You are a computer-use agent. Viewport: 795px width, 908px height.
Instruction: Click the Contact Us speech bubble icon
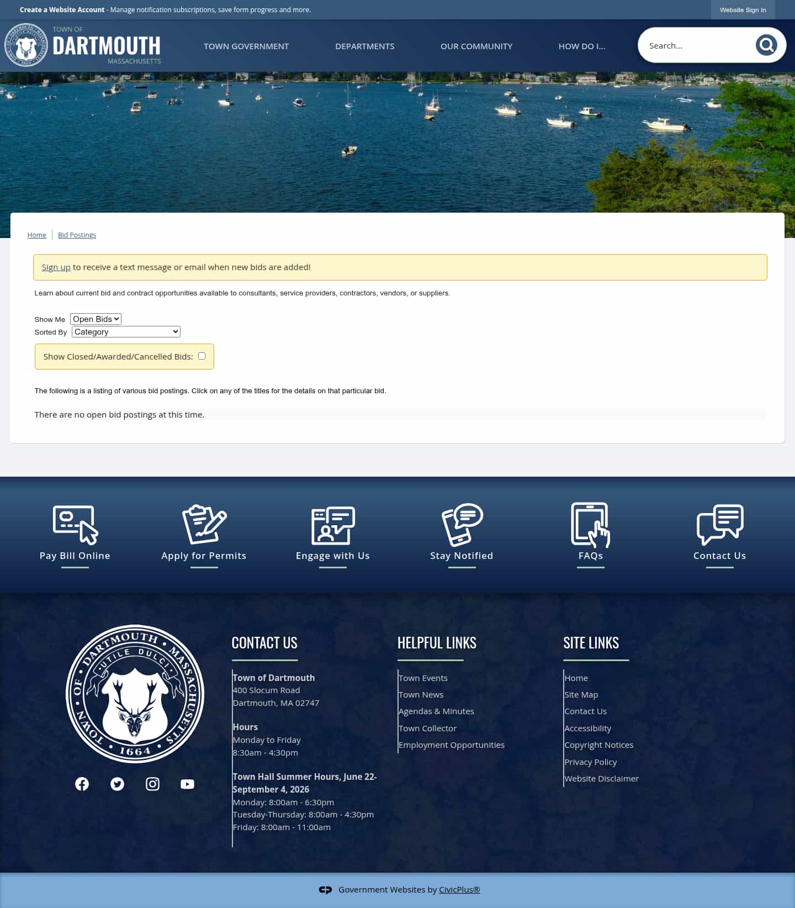point(720,525)
